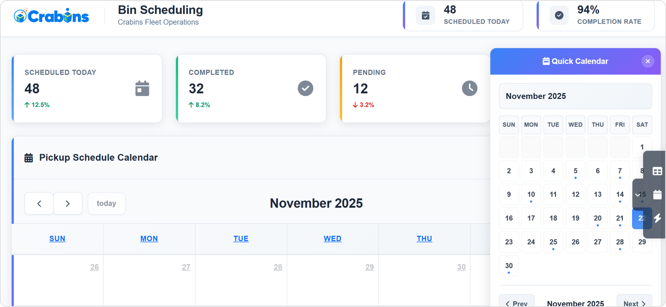
Task: Click the today button
Action: [x=106, y=204]
